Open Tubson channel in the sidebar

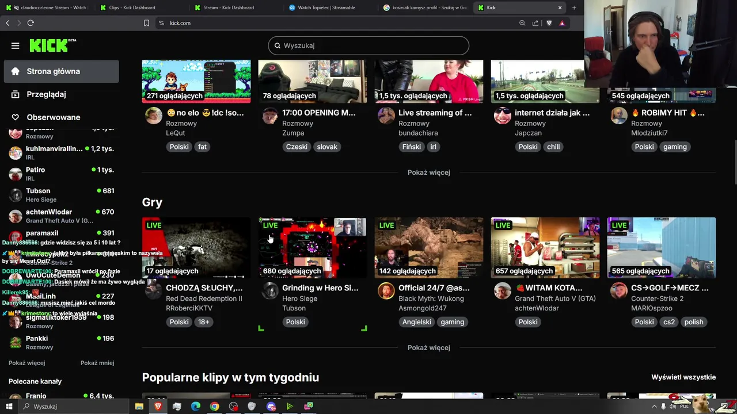tap(61, 195)
